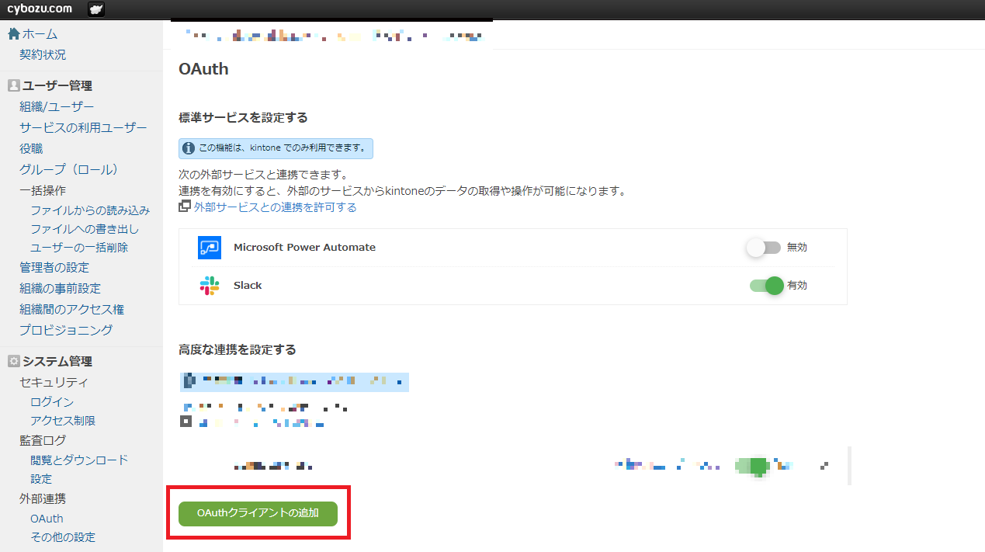Select 監査ログ in sidebar
Screen dimensions: 985x552
pyautogui.click(x=43, y=440)
